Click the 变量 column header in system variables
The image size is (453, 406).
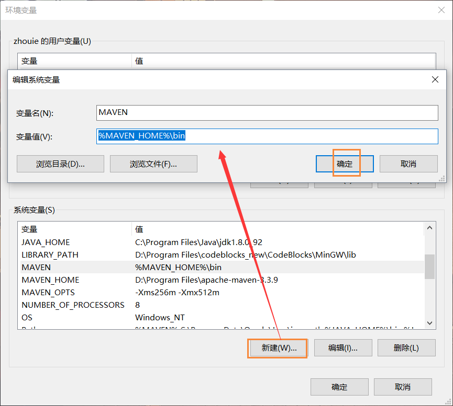pos(74,229)
